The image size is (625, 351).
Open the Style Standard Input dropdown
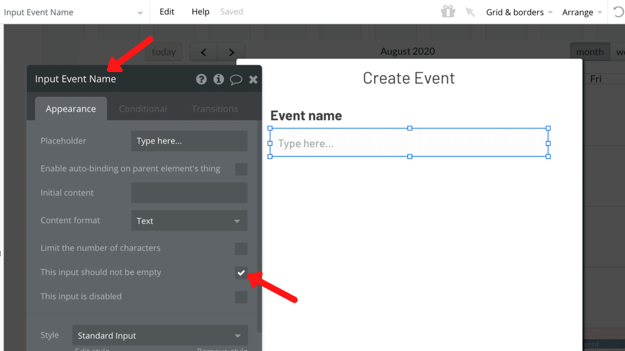(x=160, y=336)
